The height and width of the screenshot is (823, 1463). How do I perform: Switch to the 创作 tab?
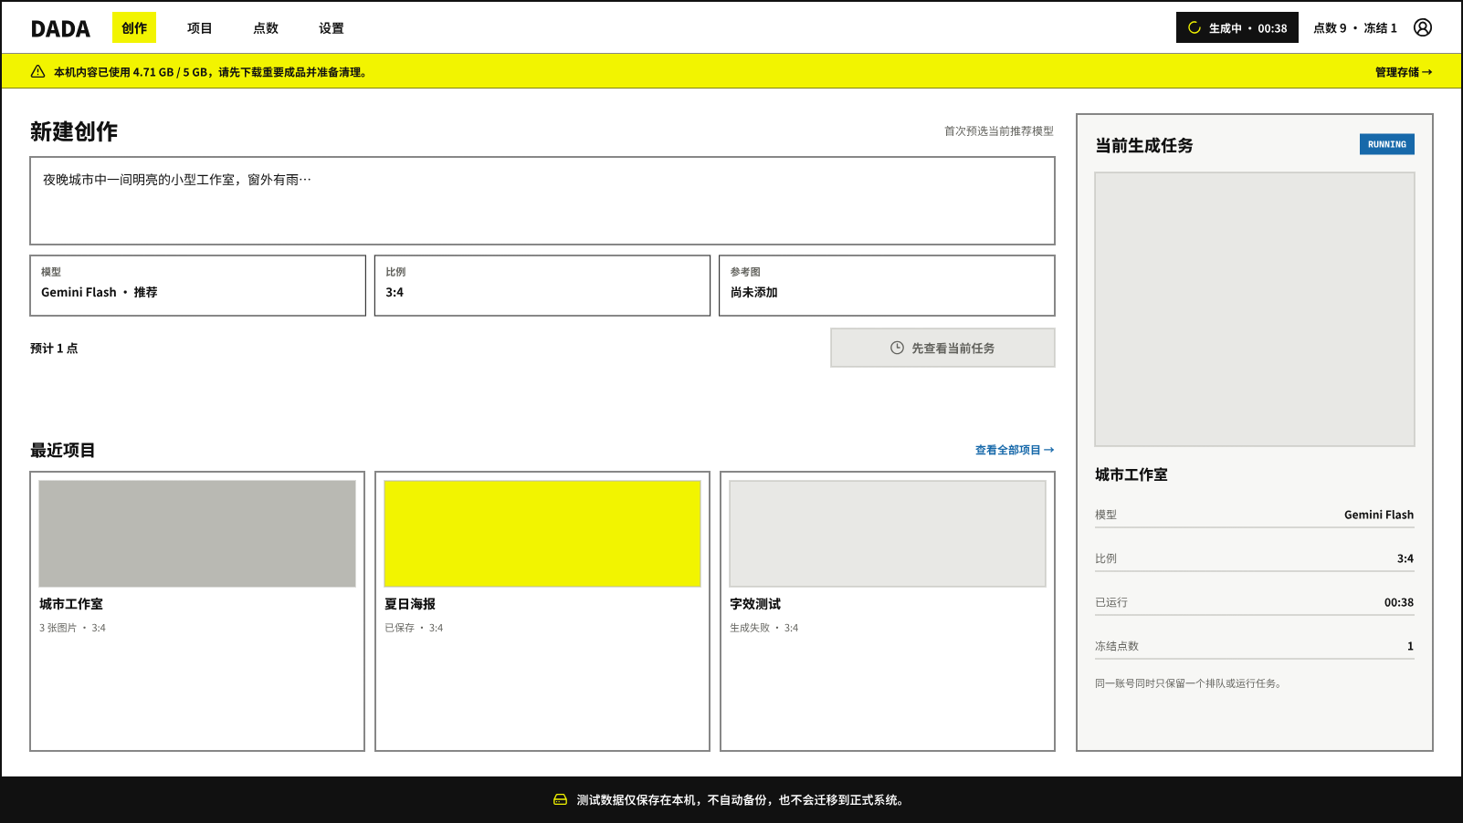coord(134,27)
